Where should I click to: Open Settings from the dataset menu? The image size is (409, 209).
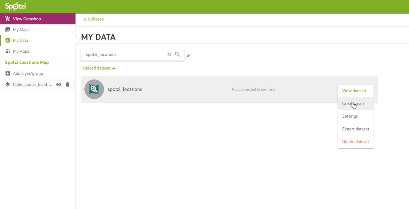(356, 116)
